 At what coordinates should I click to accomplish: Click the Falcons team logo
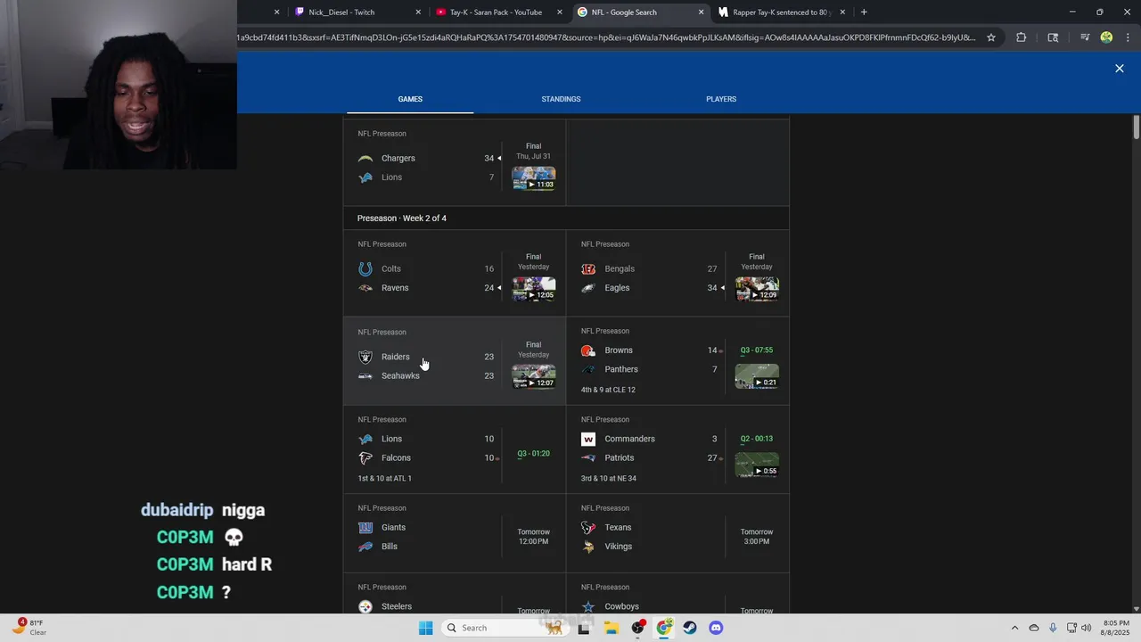tap(365, 458)
